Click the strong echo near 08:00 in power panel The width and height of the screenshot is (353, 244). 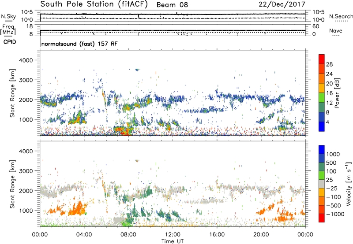[x=123, y=130]
